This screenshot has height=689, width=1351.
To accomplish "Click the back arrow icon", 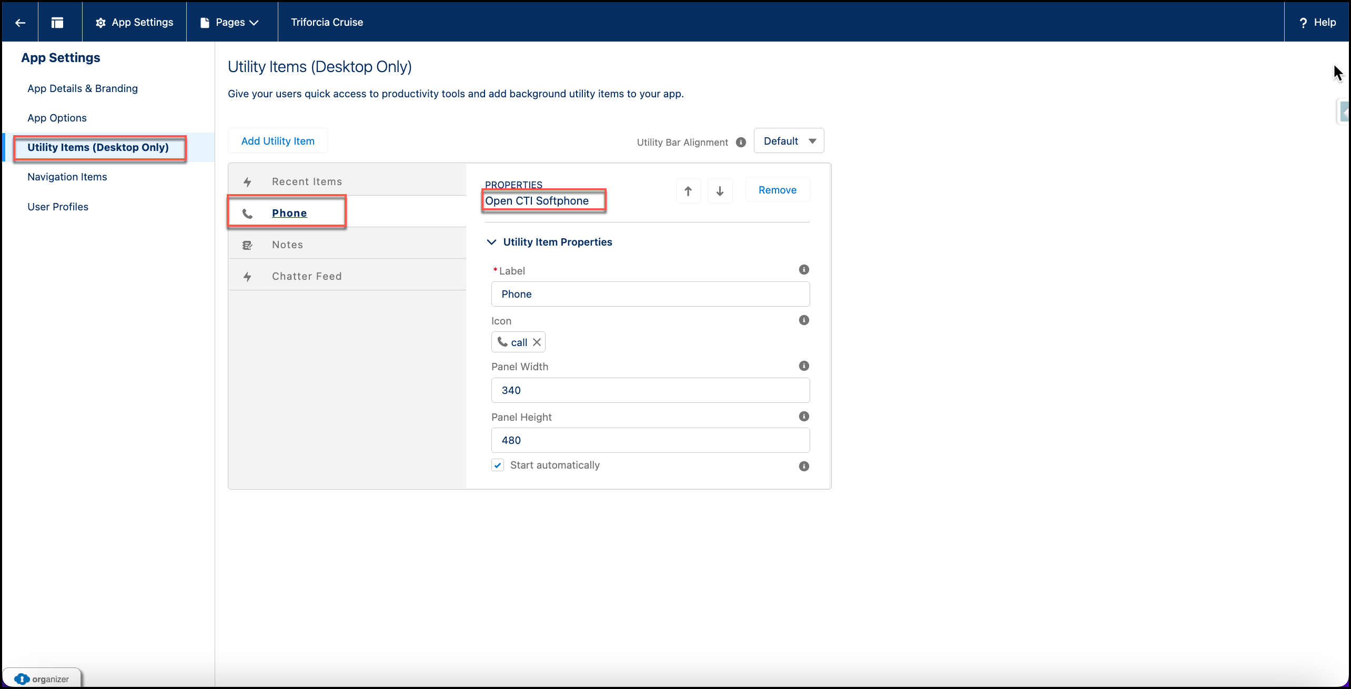I will (x=21, y=22).
